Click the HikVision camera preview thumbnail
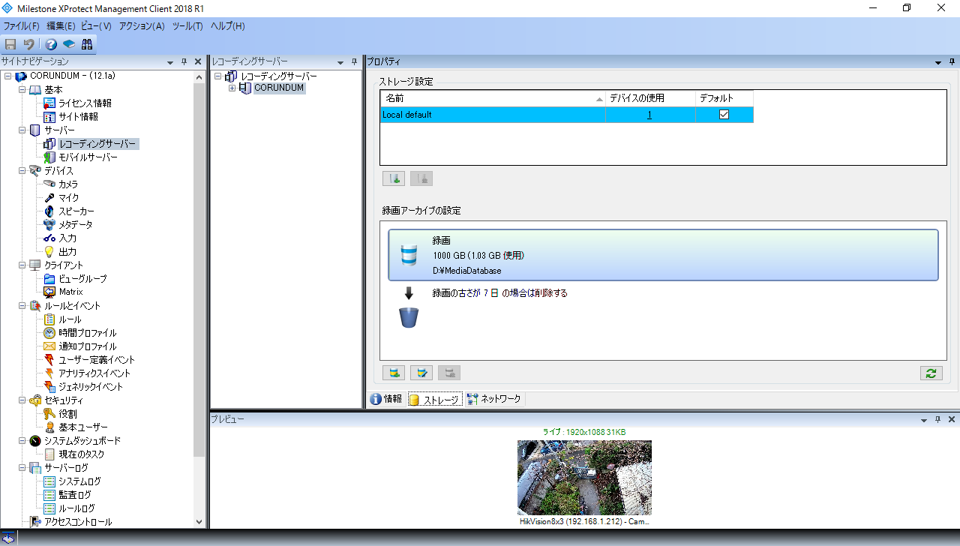The image size is (960, 546). (584, 477)
